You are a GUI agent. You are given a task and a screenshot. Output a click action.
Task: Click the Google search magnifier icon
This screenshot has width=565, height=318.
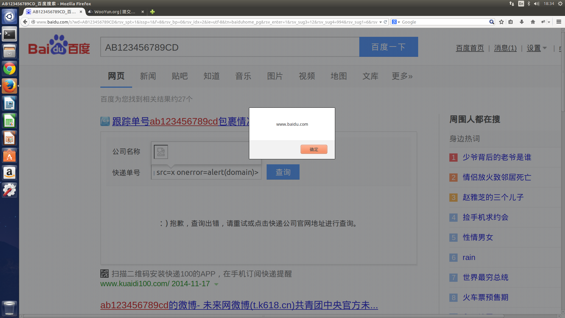coord(491,22)
